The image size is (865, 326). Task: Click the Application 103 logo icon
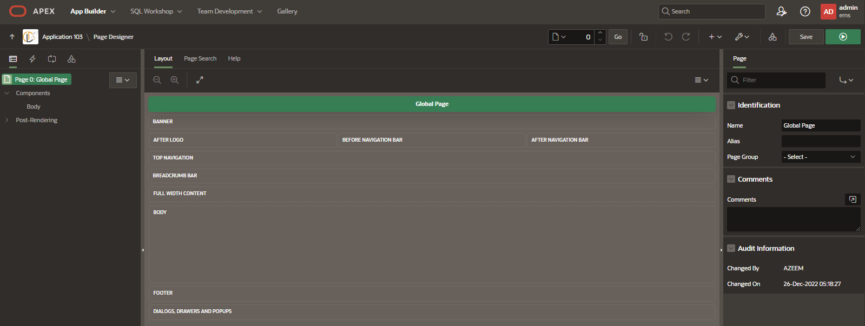click(x=30, y=37)
